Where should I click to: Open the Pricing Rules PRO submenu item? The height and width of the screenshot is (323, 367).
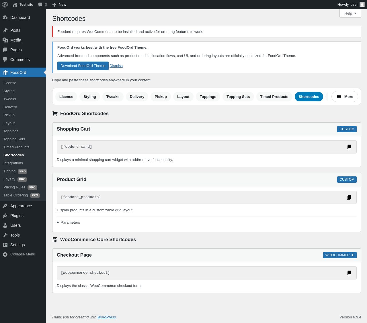coord(23,187)
